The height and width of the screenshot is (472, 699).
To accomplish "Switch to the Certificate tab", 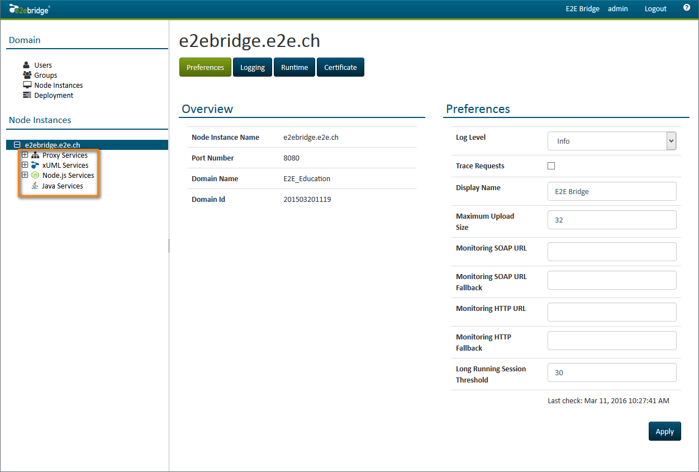I will [340, 67].
